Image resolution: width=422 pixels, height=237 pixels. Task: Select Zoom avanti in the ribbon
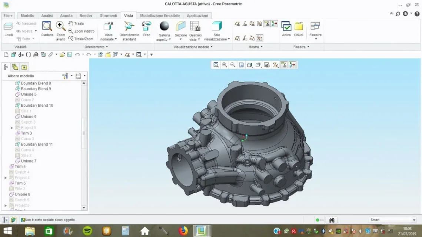coord(60,31)
